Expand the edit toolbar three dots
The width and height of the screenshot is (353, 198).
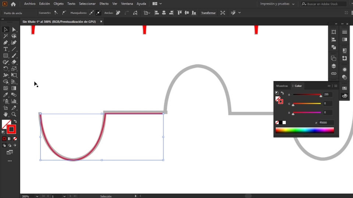coord(10,161)
